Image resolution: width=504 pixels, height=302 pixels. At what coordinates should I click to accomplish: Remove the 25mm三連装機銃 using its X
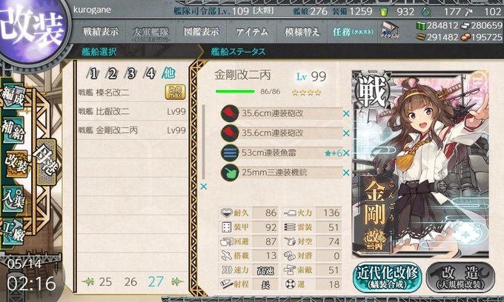(346, 172)
